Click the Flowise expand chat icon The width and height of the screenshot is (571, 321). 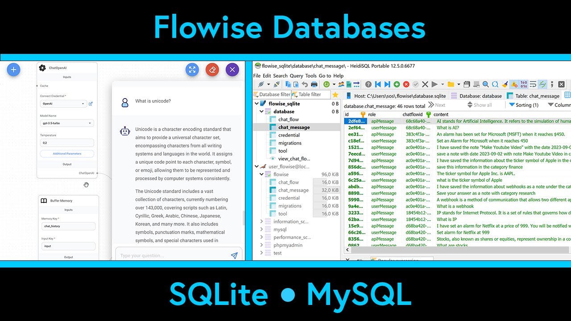[x=192, y=70]
